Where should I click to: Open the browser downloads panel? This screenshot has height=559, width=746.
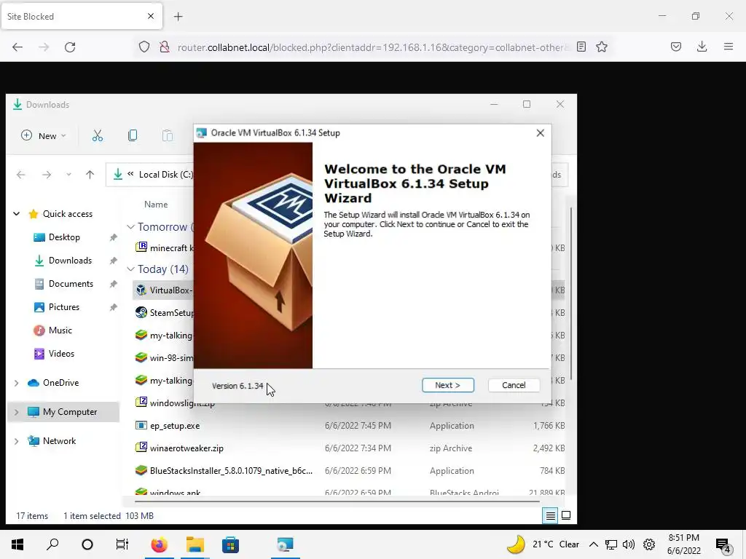pos(702,47)
